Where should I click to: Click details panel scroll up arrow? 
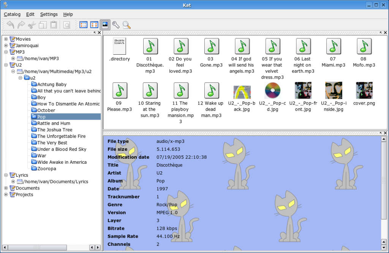point(384,139)
